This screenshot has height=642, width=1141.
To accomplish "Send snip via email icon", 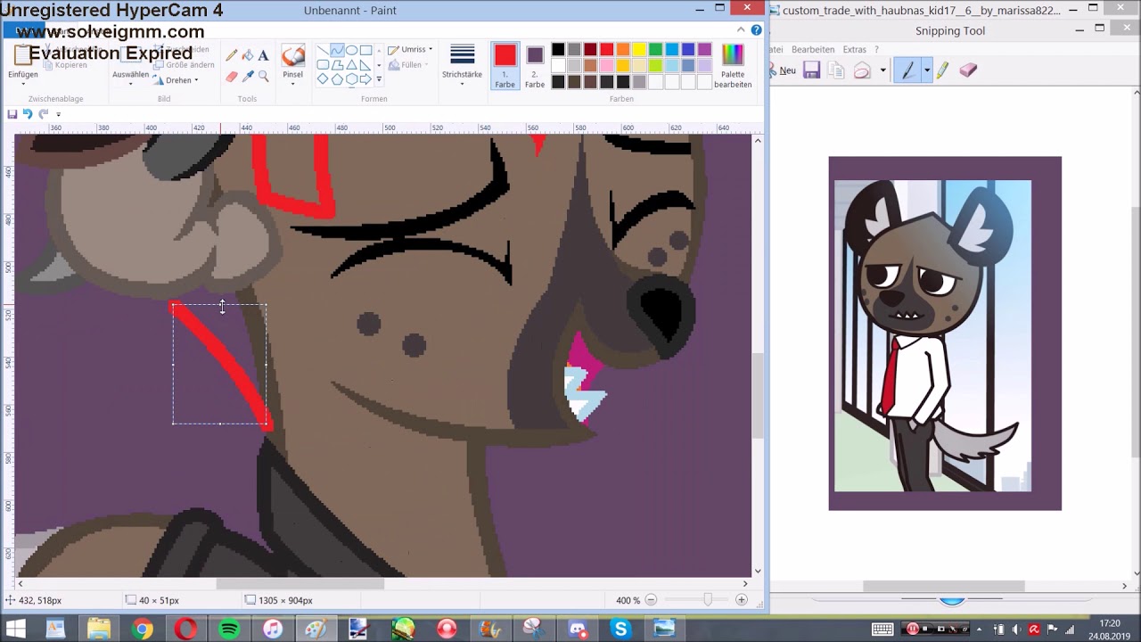I will (x=862, y=70).
